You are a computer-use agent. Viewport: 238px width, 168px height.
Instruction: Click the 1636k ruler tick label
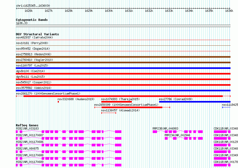click(229, 11)
